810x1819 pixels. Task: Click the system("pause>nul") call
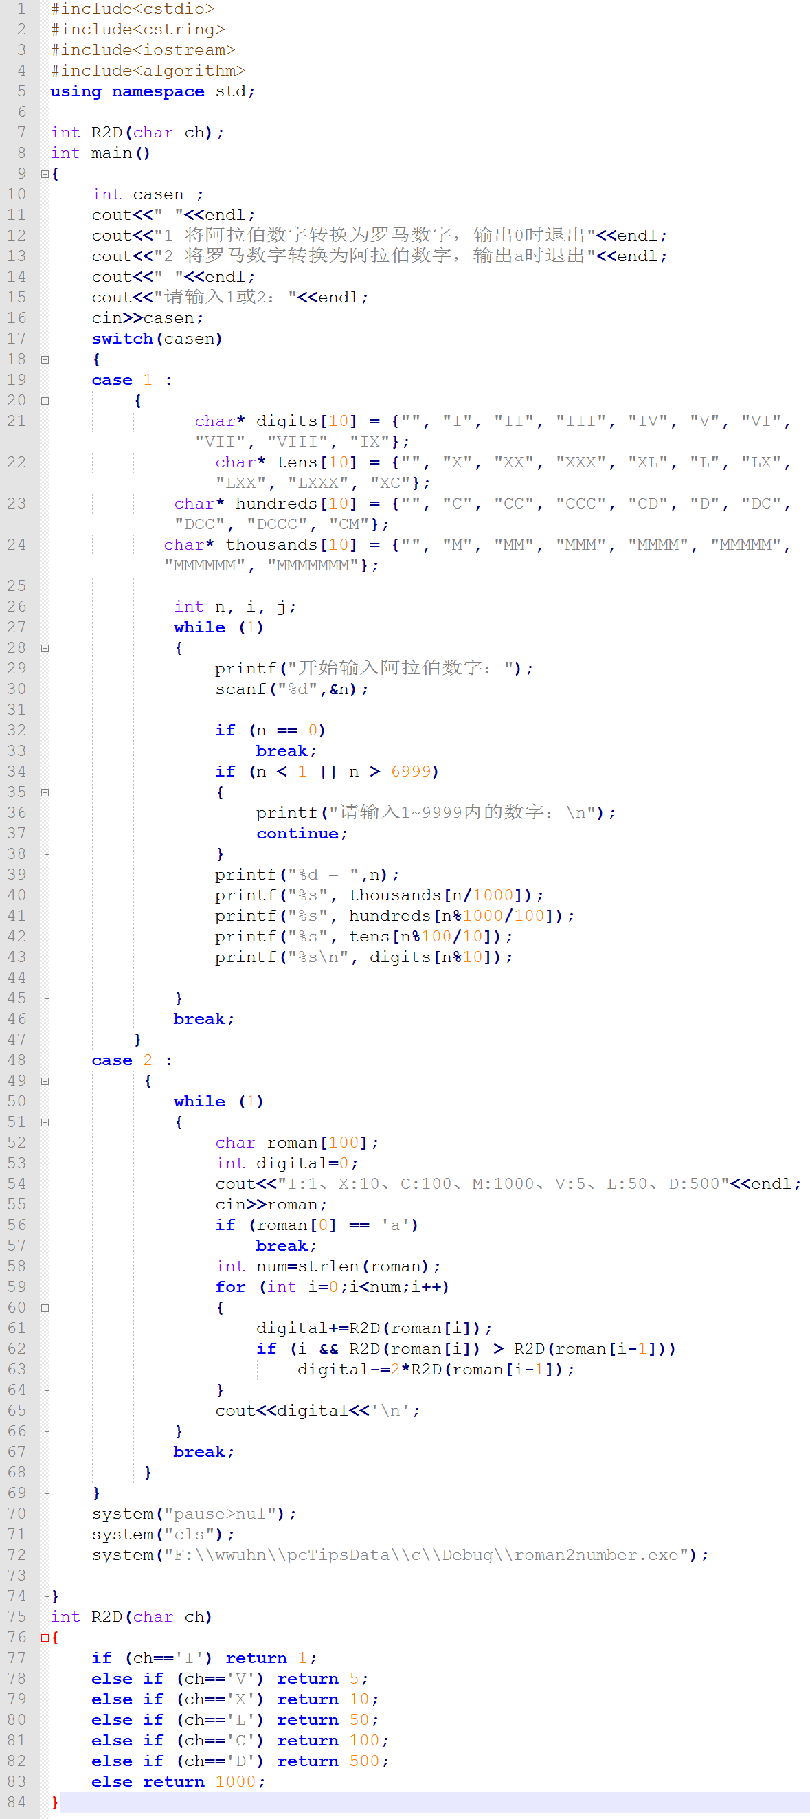point(194,1514)
